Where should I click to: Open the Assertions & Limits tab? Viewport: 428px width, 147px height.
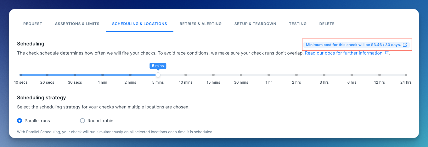point(77,24)
